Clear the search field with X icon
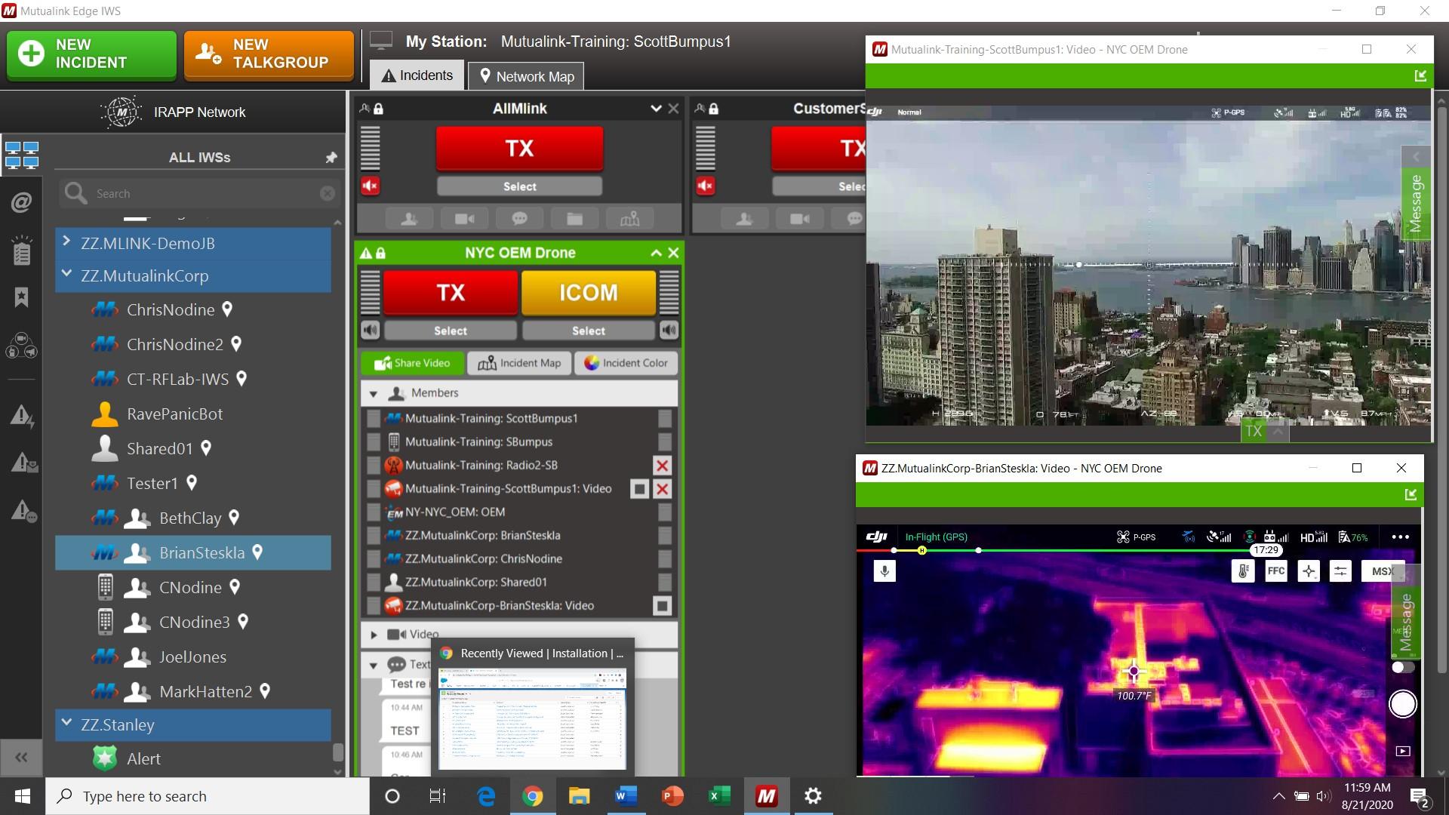The width and height of the screenshot is (1449, 815). coord(327,194)
